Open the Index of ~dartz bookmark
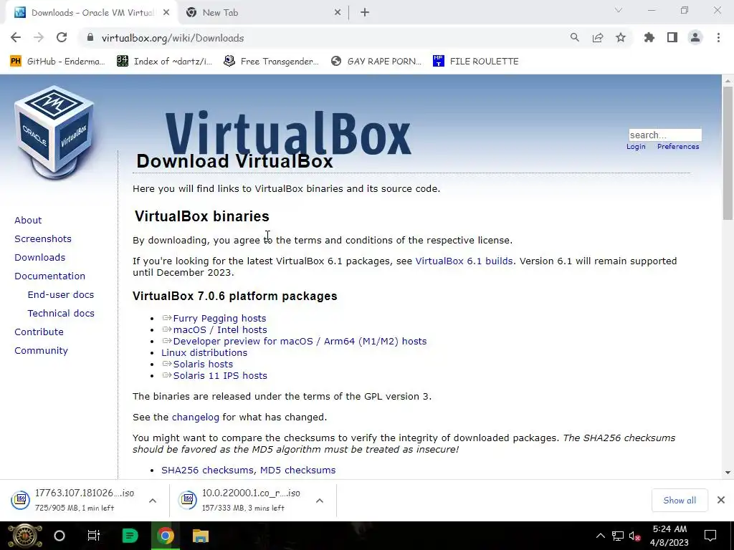 165,62
